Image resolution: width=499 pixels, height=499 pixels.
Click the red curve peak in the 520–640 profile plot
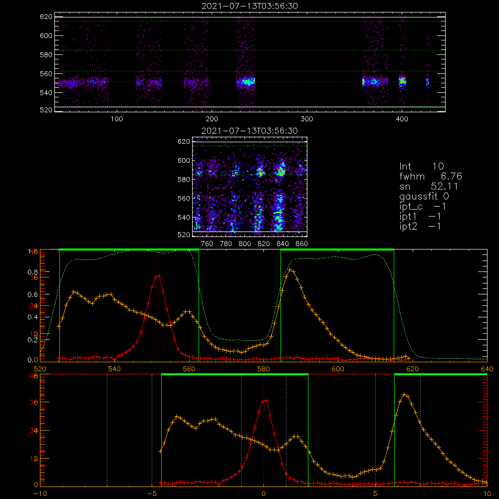coord(159,275)
